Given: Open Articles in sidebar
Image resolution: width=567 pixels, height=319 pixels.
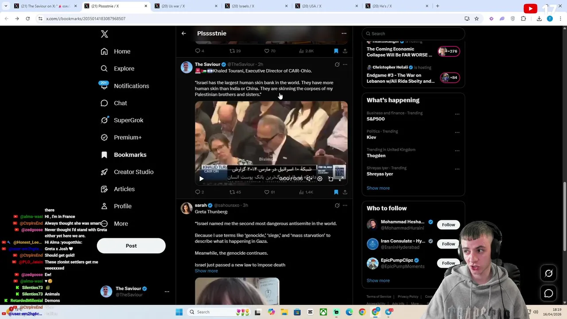Looking at the screenshot, I should [118, 189].
